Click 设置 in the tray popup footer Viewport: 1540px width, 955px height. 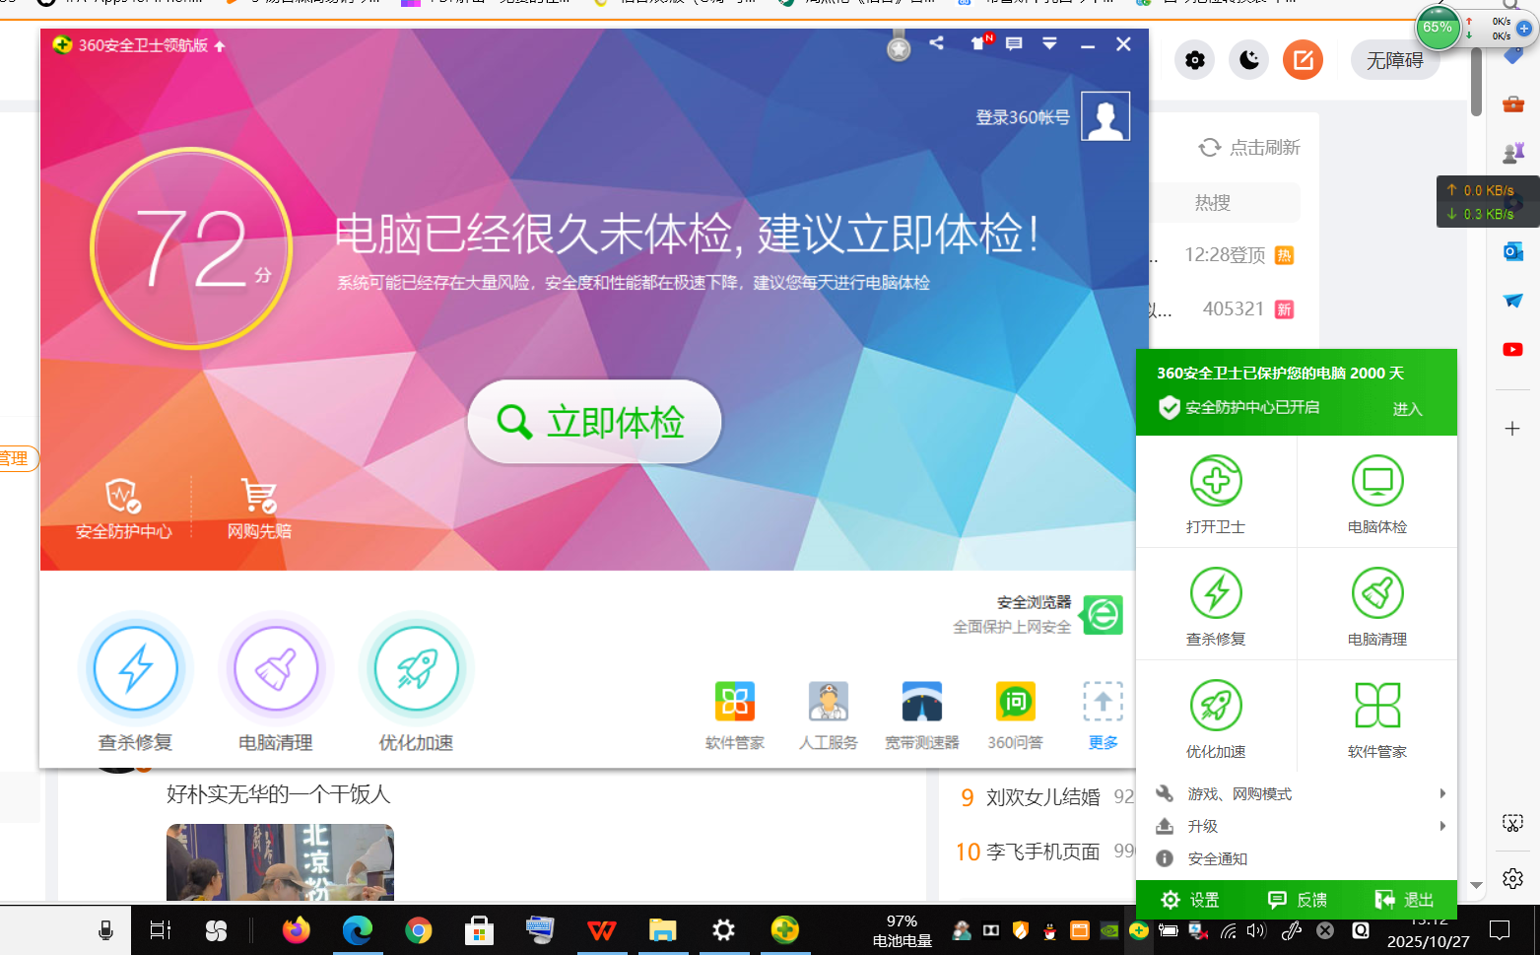1190,900
